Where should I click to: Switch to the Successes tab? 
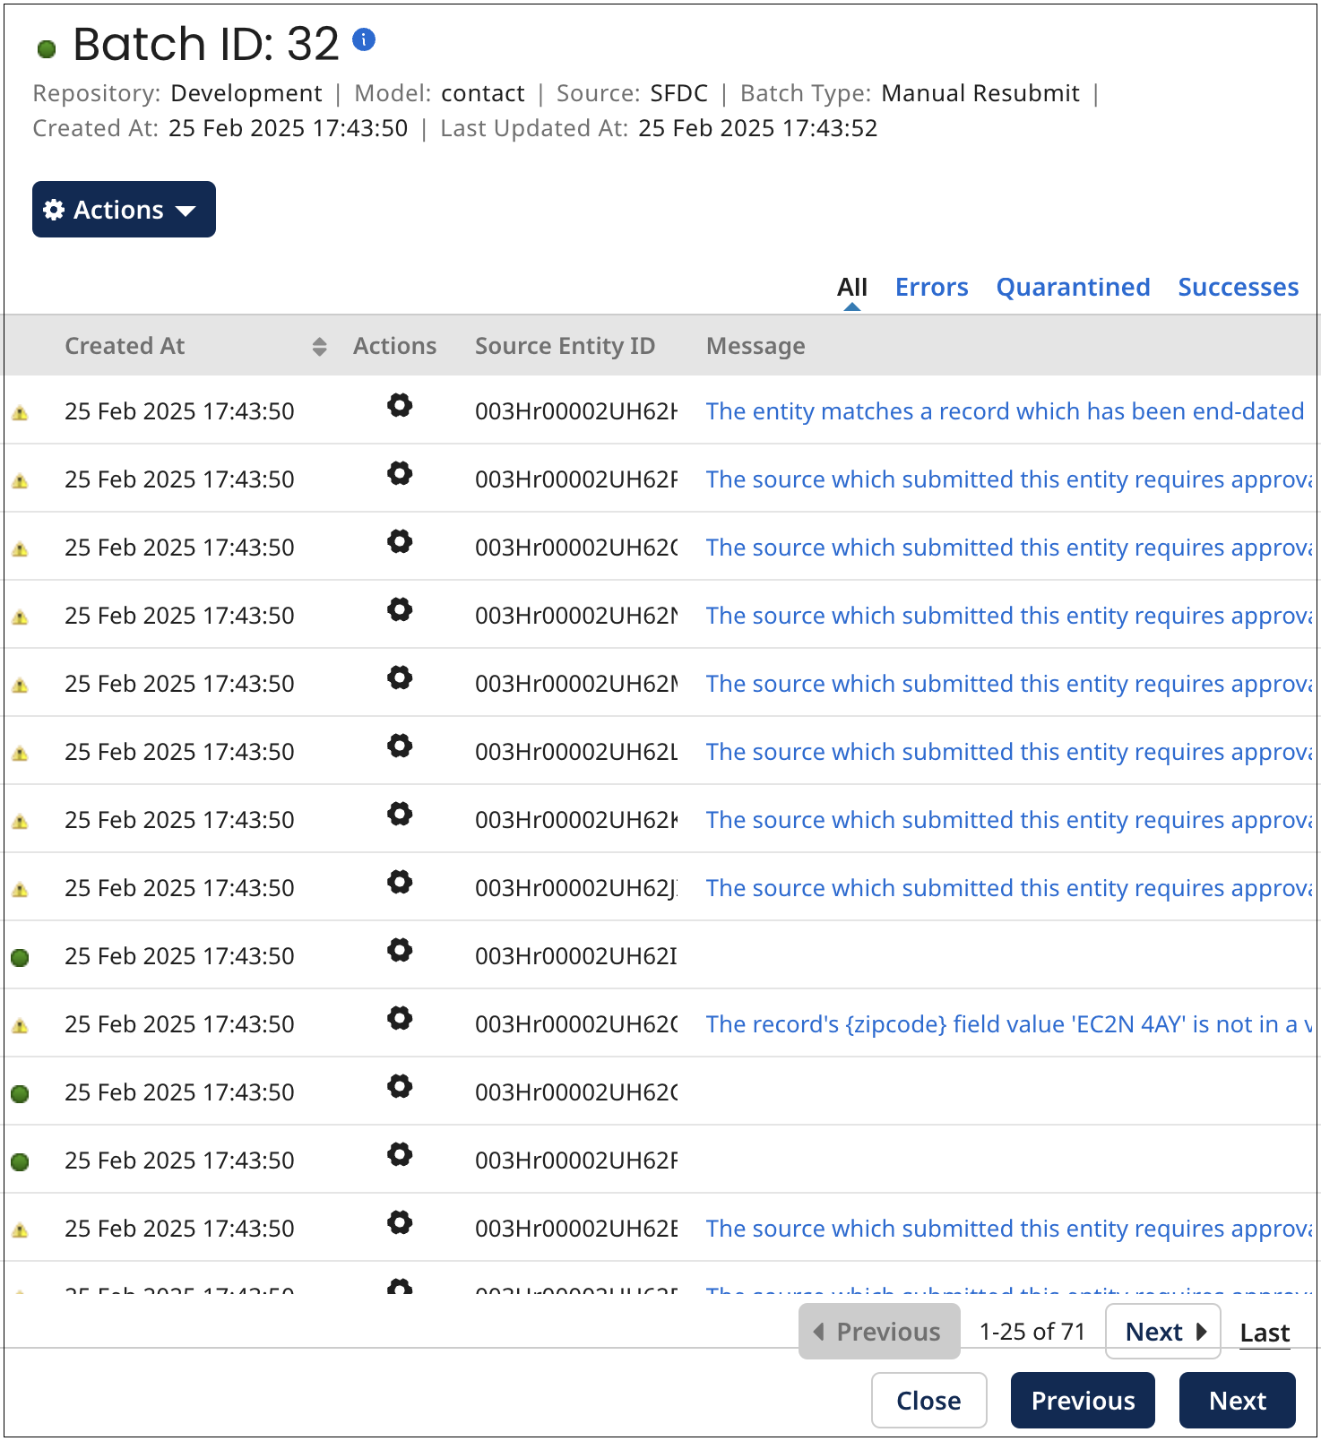[1238, 287]
